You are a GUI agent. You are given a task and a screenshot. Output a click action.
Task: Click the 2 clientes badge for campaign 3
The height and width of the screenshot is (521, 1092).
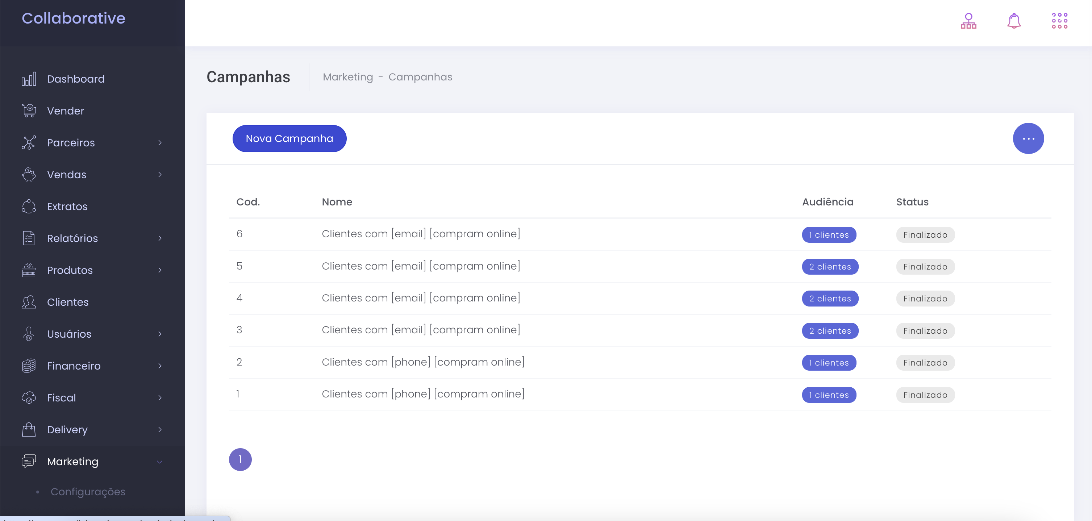click(830, 331)
